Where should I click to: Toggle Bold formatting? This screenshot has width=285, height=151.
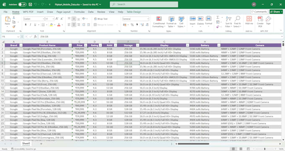(x=26, y=25)
